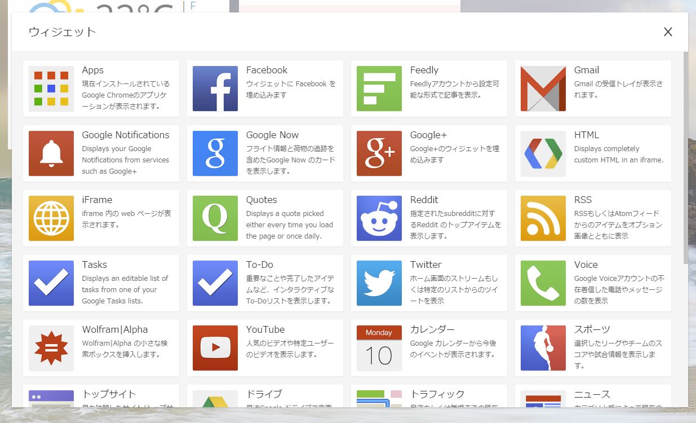This screenshot has width=696, height=423.
Task: Click the カレンダー title text
Action: pyautogui.click(x=433, y=329)
